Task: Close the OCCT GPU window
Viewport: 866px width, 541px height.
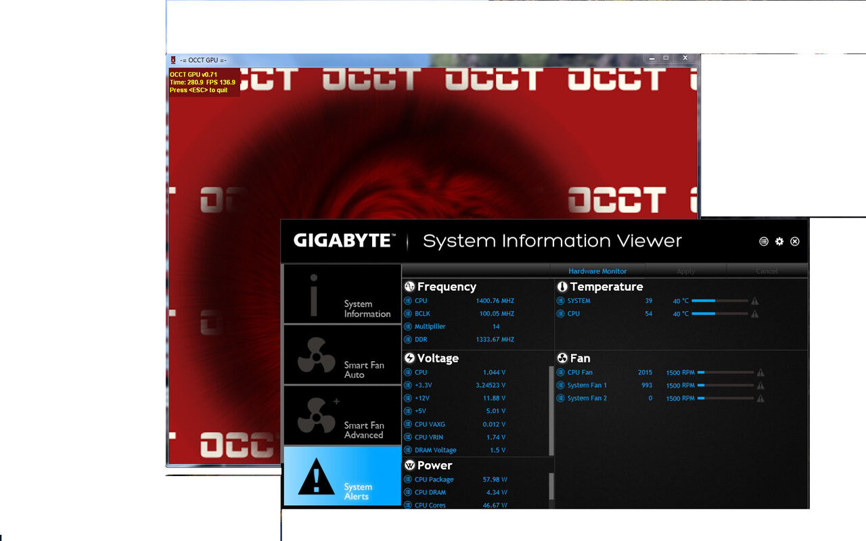Action: 685,58
